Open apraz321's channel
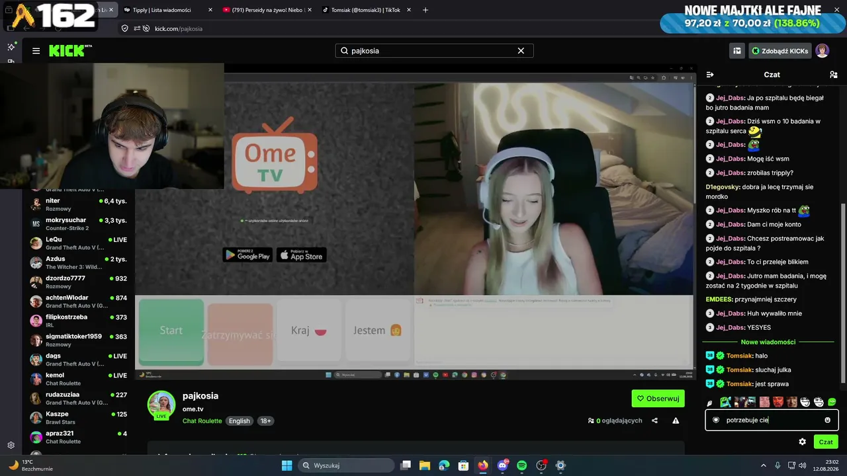The image size is (847, 476). tap(79, 437)
